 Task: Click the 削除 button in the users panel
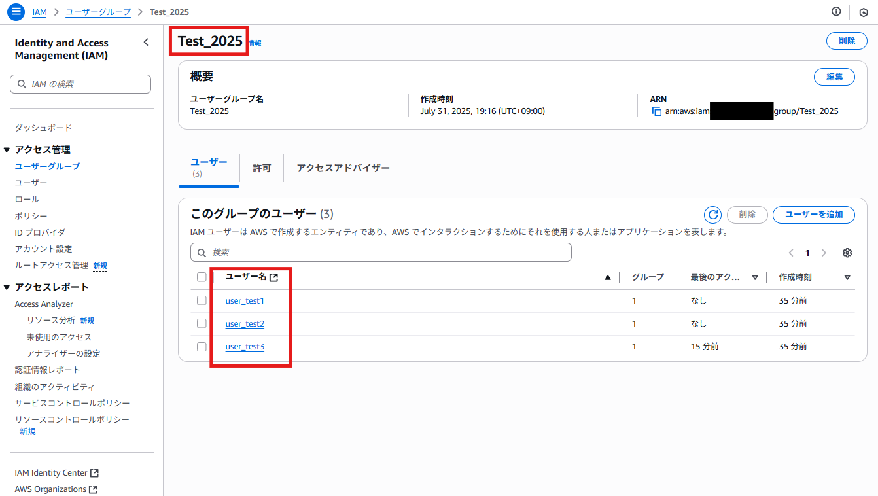[x=747, y=214]
